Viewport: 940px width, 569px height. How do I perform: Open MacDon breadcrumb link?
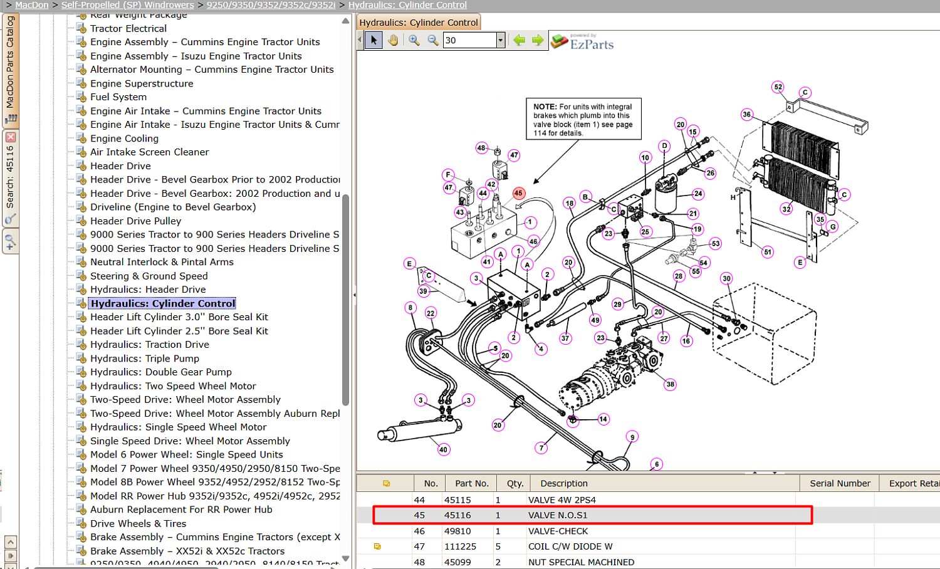tap(32, 5)
